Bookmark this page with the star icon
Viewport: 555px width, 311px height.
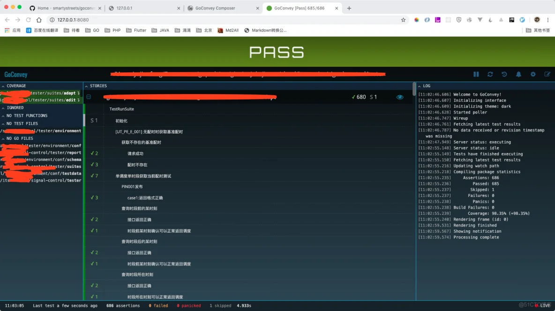(403, 20)
